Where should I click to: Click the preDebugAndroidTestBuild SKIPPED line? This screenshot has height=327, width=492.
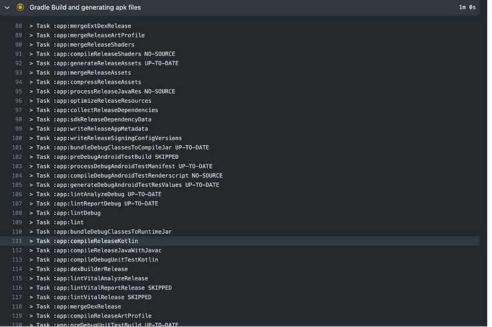click(x=104, y=157)
